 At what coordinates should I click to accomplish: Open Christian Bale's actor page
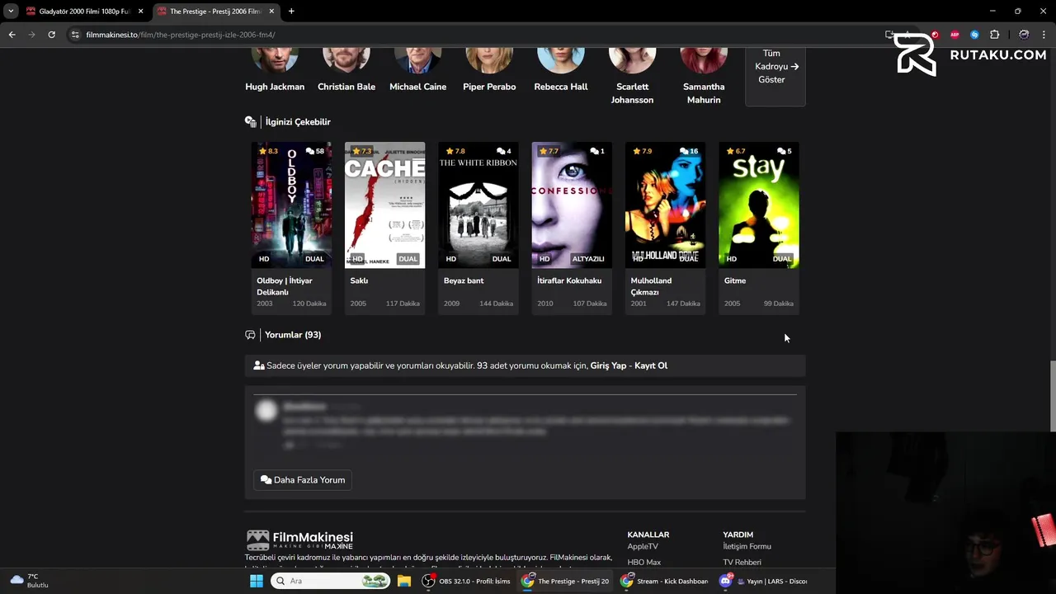pyautogui.click(x=346, y=71)
